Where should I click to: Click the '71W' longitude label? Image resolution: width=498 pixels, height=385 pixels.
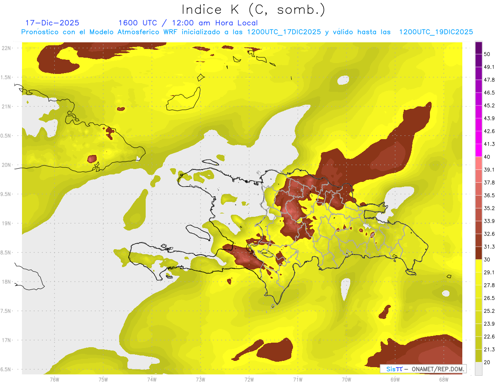tap(298, 380)
